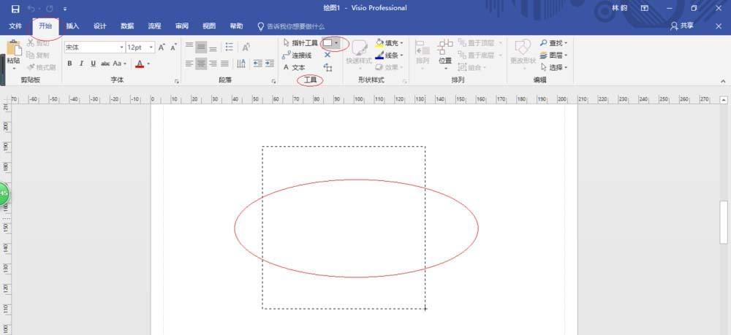Select the 文本 text tool

click(x=294, y=67)
